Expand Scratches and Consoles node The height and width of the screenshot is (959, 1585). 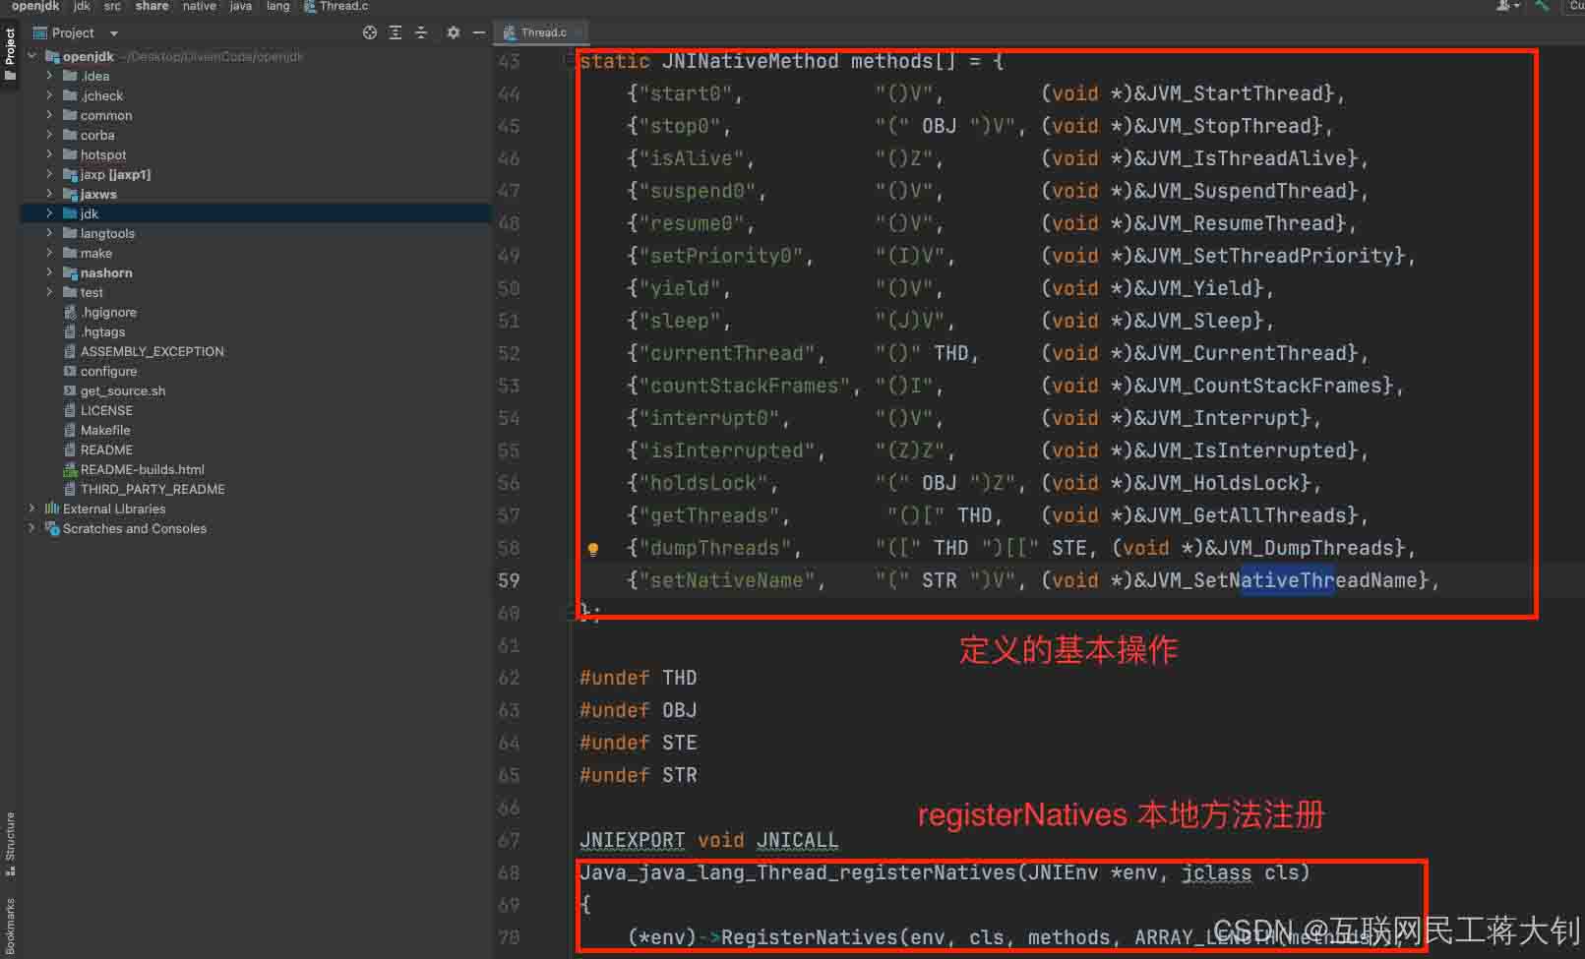point(32,528)
